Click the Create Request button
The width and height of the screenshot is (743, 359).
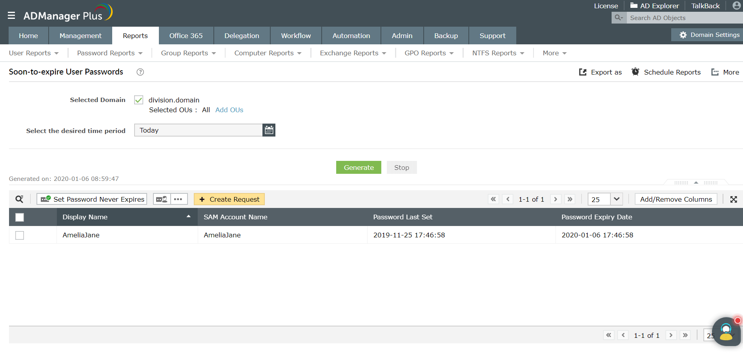(229, 199)
